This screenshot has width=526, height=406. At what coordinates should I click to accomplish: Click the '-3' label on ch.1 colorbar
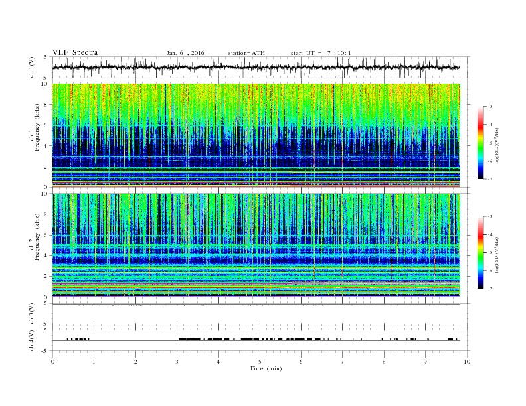pos(490,107)
